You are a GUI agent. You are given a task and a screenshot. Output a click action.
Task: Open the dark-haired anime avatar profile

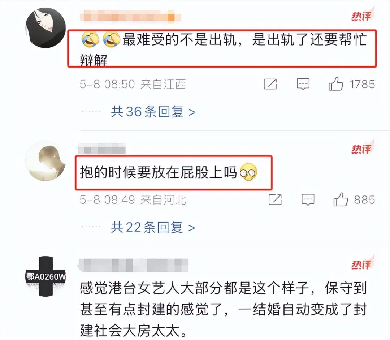click(x=45, y=27)
